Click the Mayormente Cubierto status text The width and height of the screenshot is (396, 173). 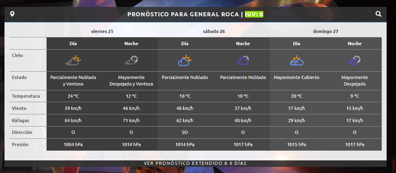point(296,77)
